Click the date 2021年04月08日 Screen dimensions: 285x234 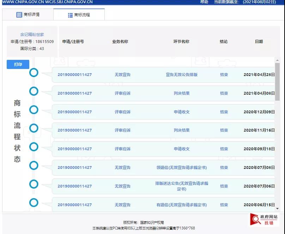tap(259, 93)
